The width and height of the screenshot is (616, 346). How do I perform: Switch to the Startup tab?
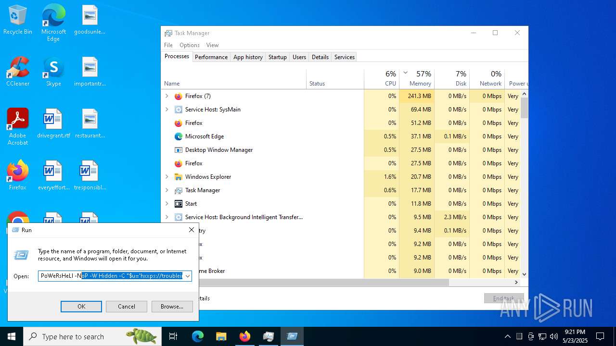[278, 57]
